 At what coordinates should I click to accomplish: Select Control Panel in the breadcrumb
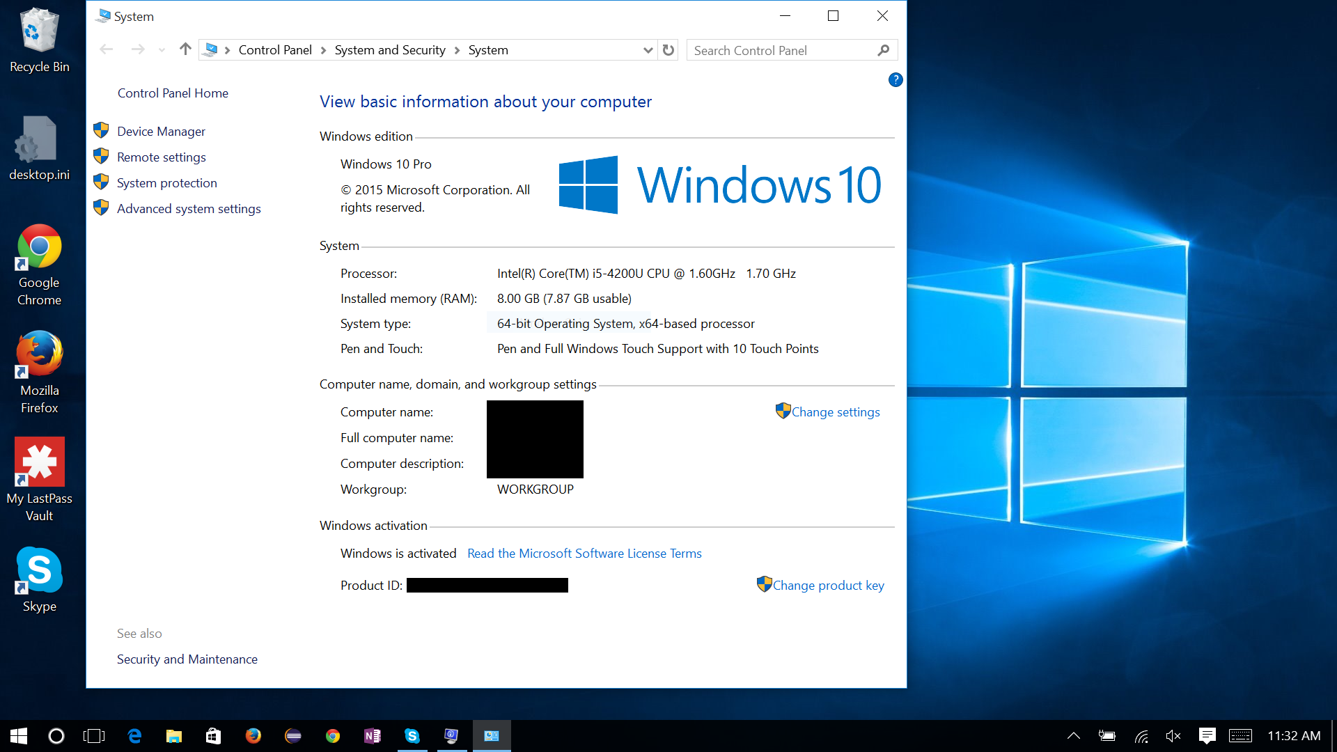pos(275,50)
